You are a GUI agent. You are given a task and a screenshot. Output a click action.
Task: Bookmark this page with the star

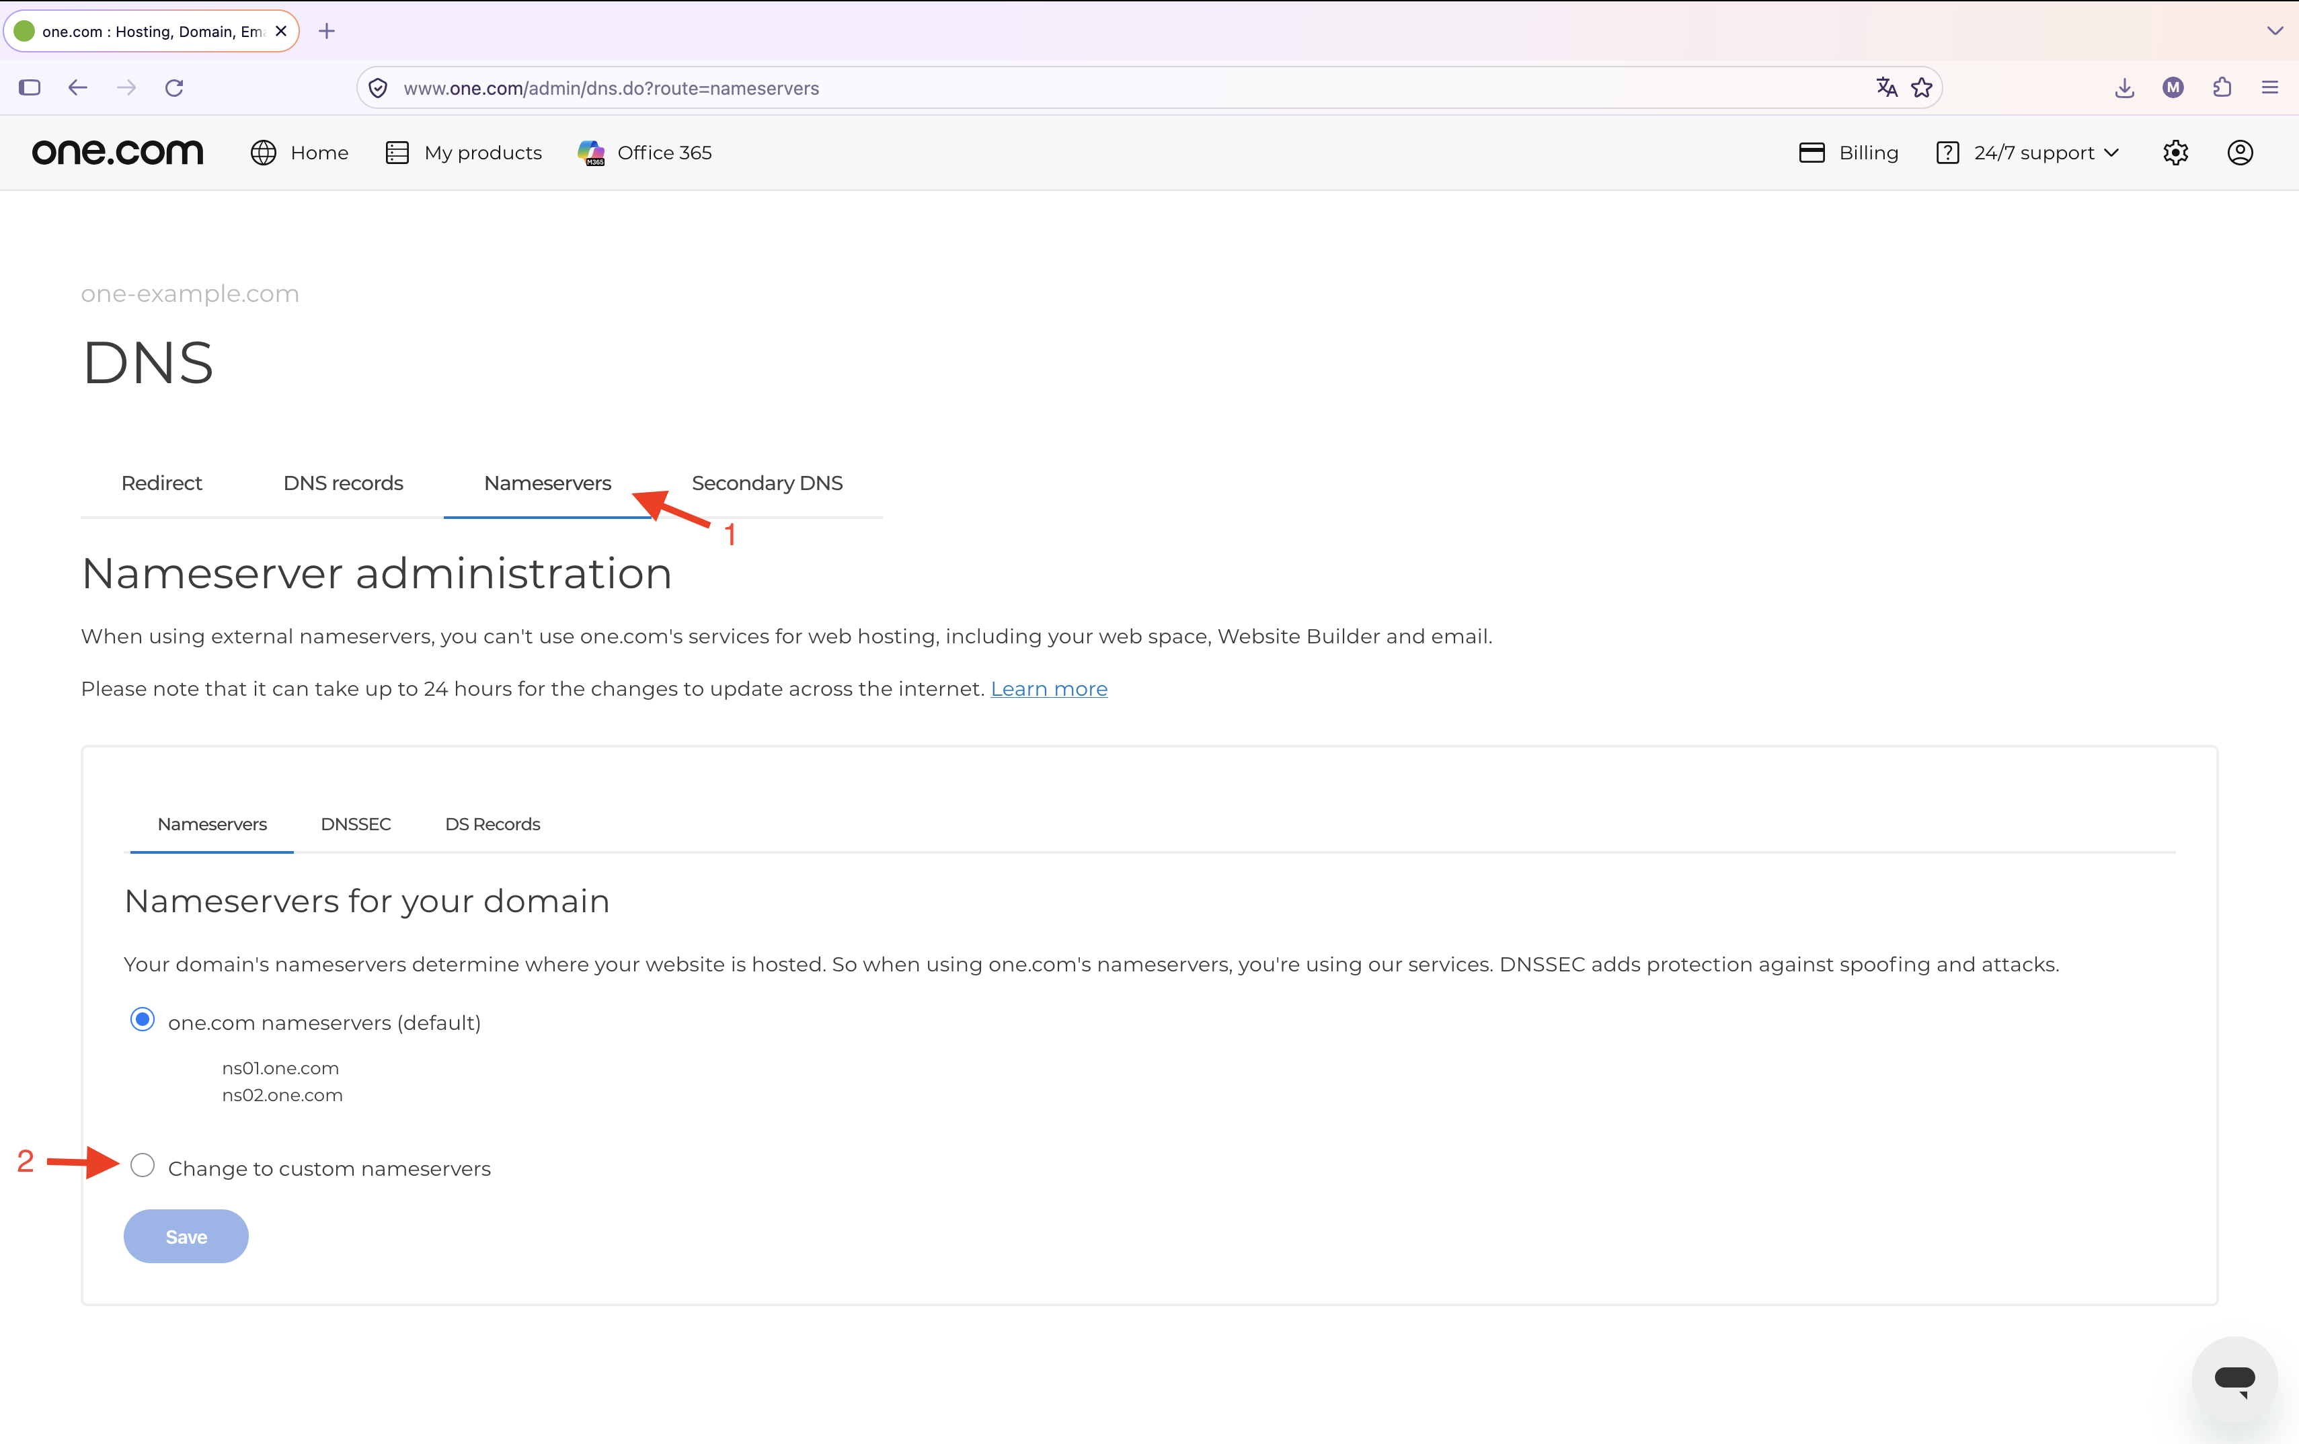pyautogui.click(x=1922, y=88)
